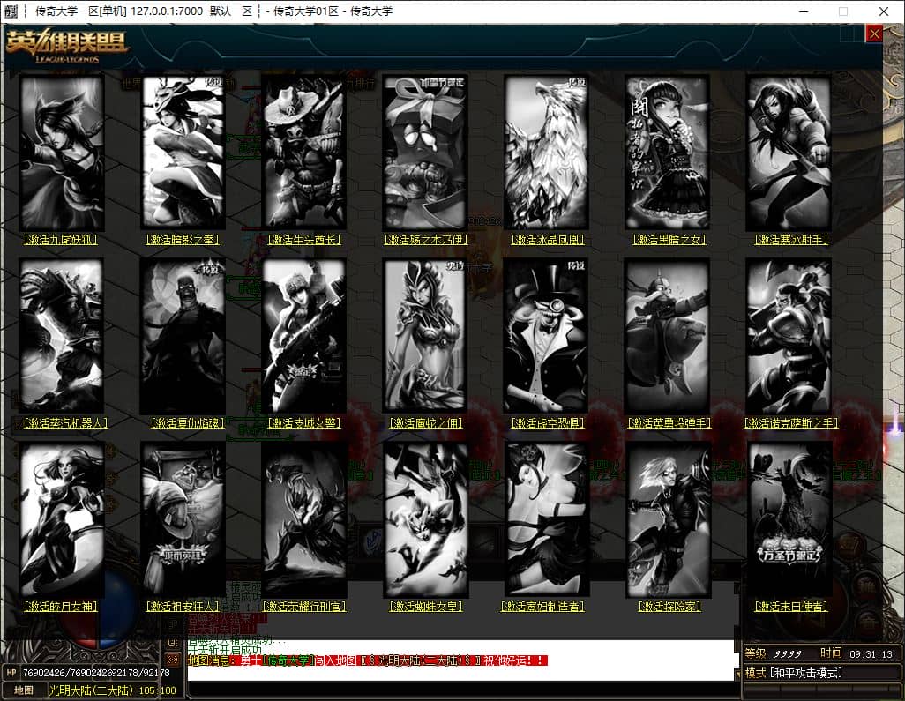
Task: Choose the 激活诺克萨斯之手 link
Action: point(790,423)
